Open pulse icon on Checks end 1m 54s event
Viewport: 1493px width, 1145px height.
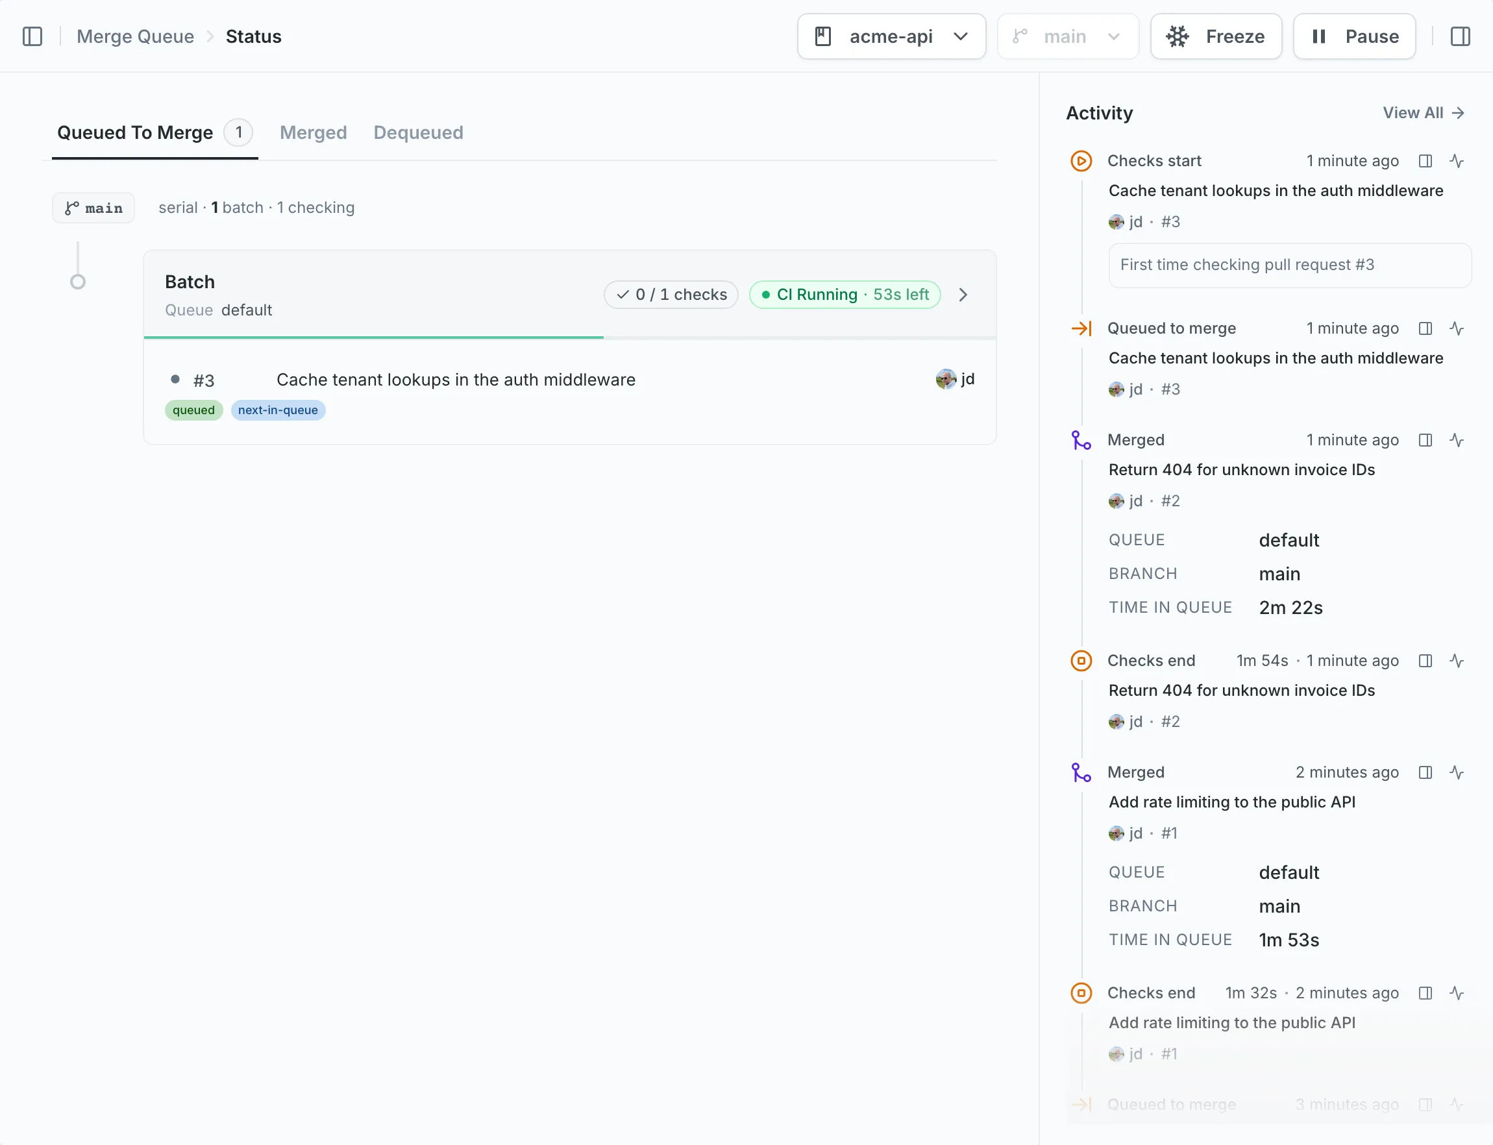1457,661
